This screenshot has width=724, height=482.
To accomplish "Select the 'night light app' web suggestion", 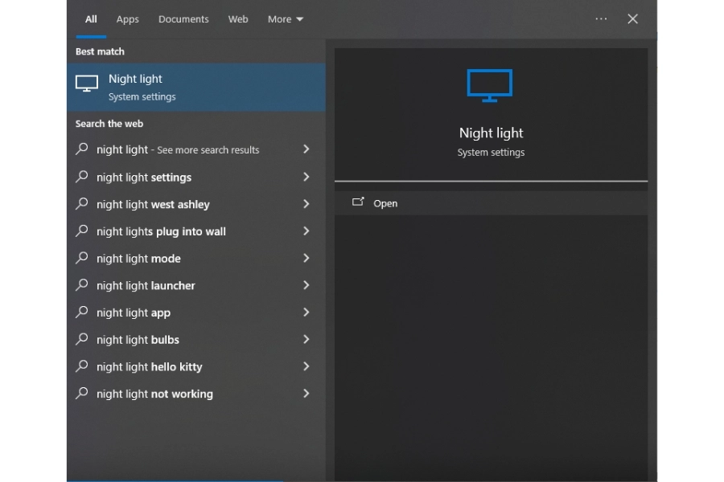I will click(134, 312).
